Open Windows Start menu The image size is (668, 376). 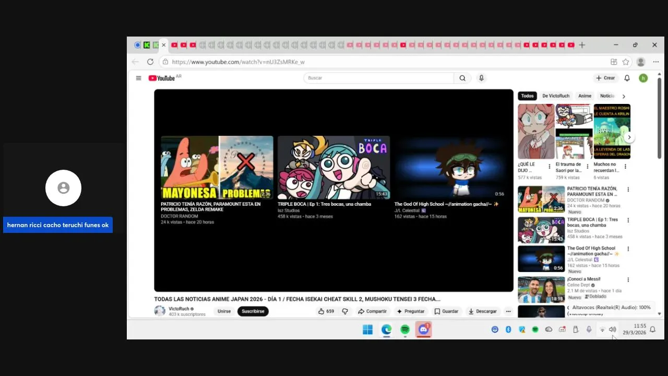coord(368,330)
